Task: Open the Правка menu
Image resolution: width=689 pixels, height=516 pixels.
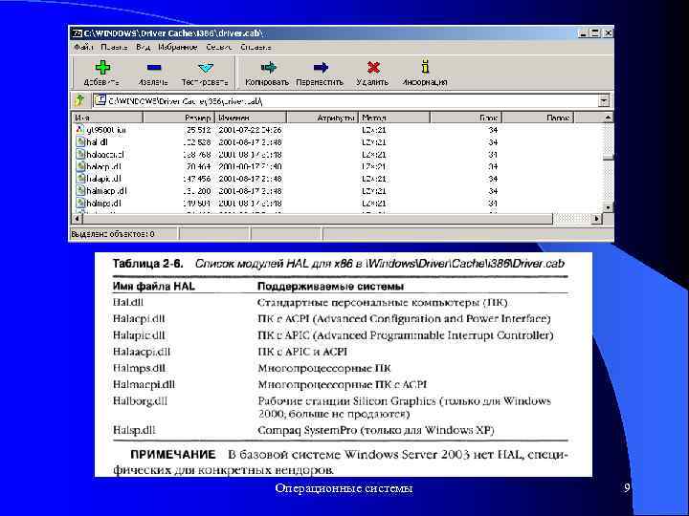Action: (114, 47)
